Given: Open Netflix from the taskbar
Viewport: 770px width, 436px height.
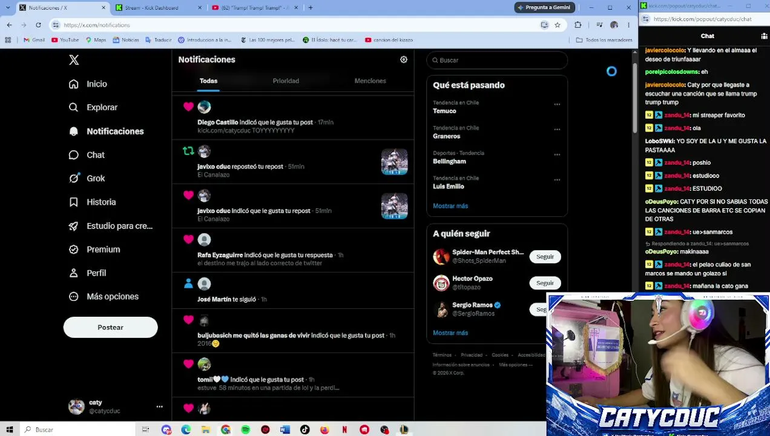Looking at the screenshot, I should 344,430.
